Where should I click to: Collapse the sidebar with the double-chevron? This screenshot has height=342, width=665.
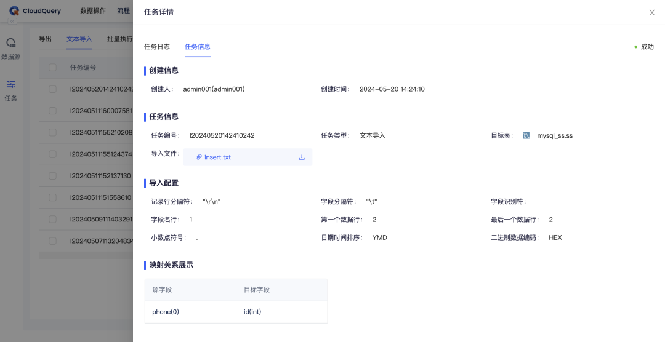point(12,21)
